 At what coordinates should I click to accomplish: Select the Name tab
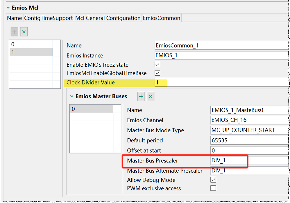point(14,18)
